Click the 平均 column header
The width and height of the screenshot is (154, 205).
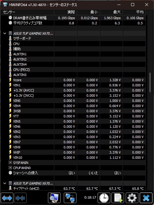pyautogui.click(x=134, y=12)
